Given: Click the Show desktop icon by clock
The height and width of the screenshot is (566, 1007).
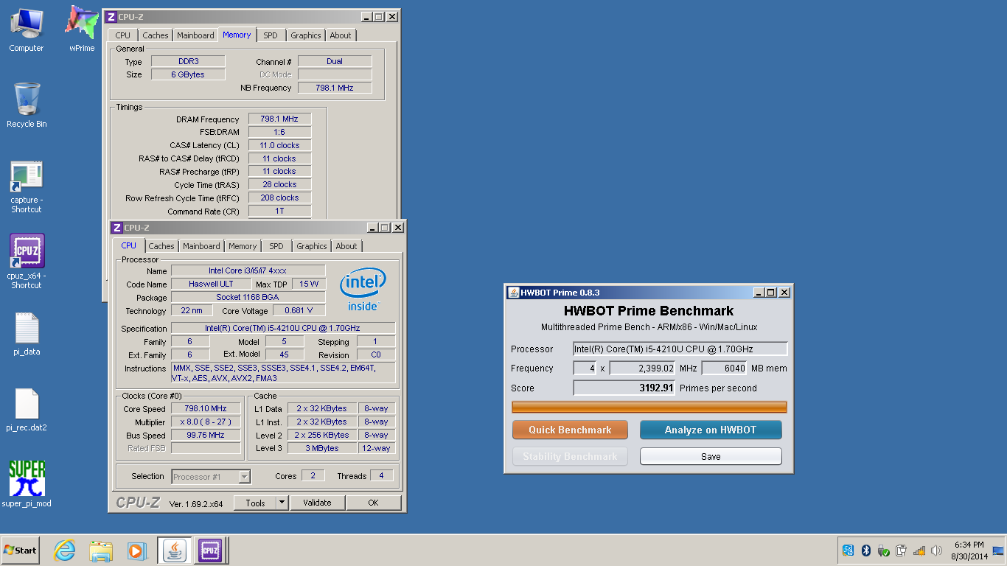Looking at the screenshot, I should 998,551.
